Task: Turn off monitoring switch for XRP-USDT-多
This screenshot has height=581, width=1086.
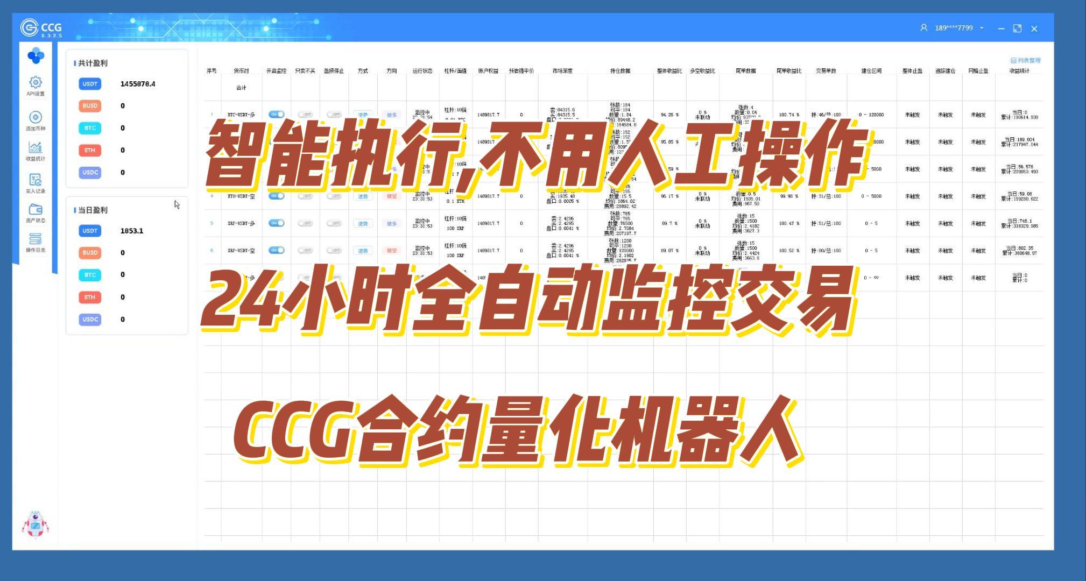Action: (277, 223)
